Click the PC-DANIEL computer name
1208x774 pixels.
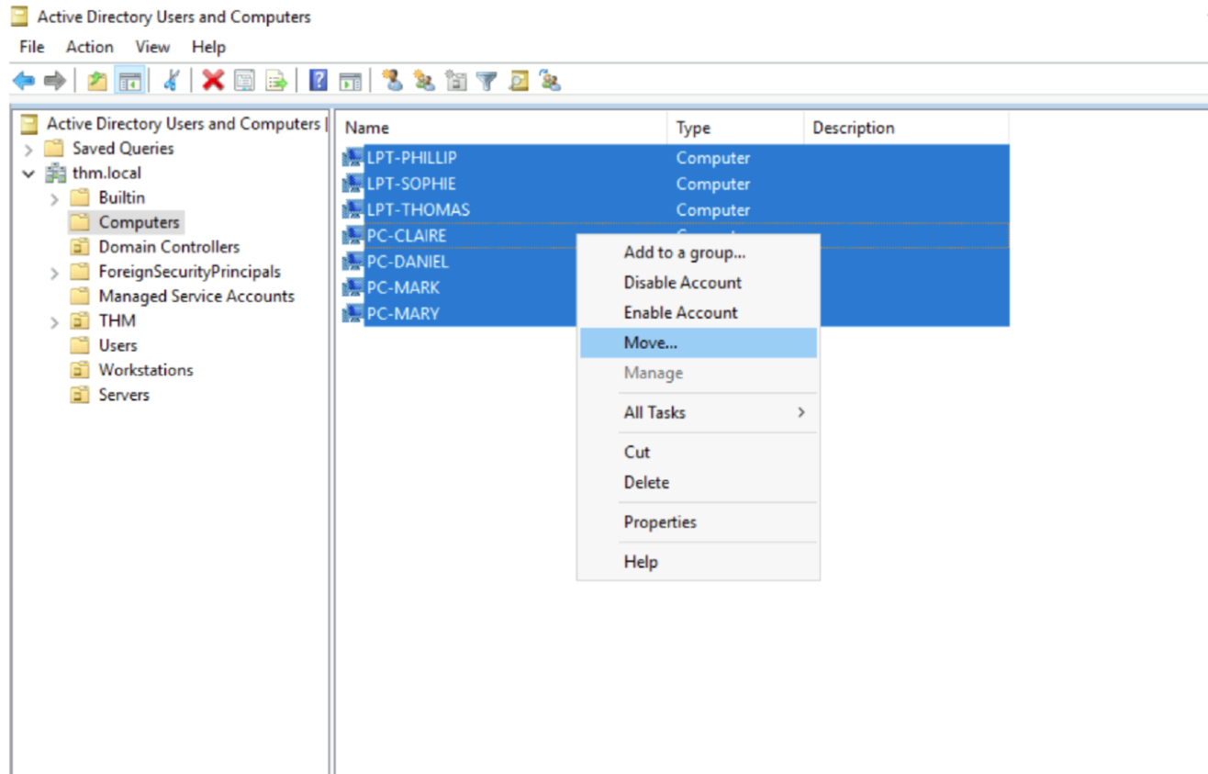[408, 262]
